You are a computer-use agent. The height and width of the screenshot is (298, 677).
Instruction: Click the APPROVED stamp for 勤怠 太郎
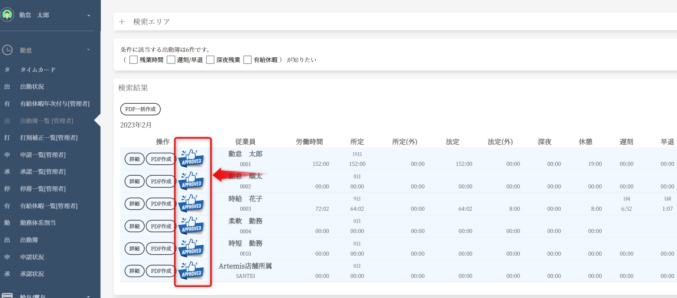191,158
